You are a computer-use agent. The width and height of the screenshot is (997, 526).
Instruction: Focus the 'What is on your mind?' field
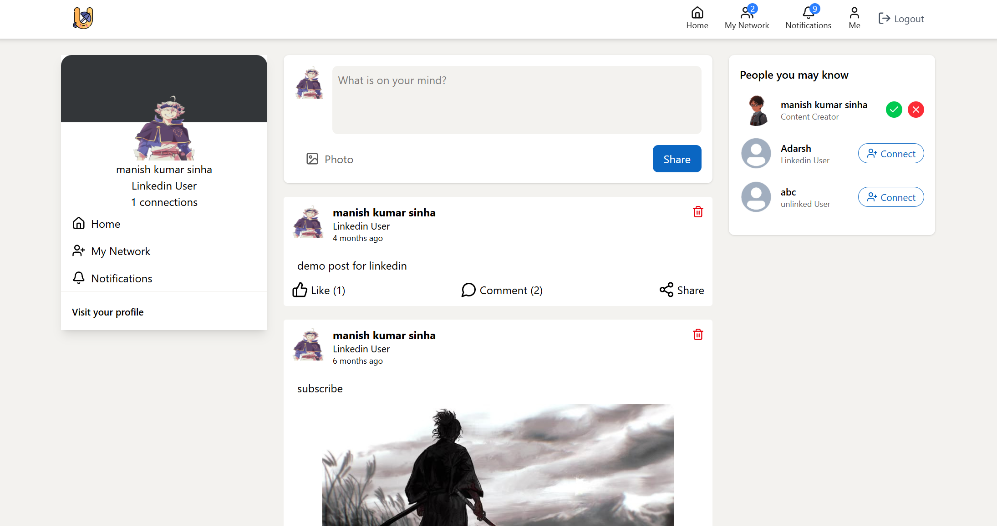coord(516,100)
